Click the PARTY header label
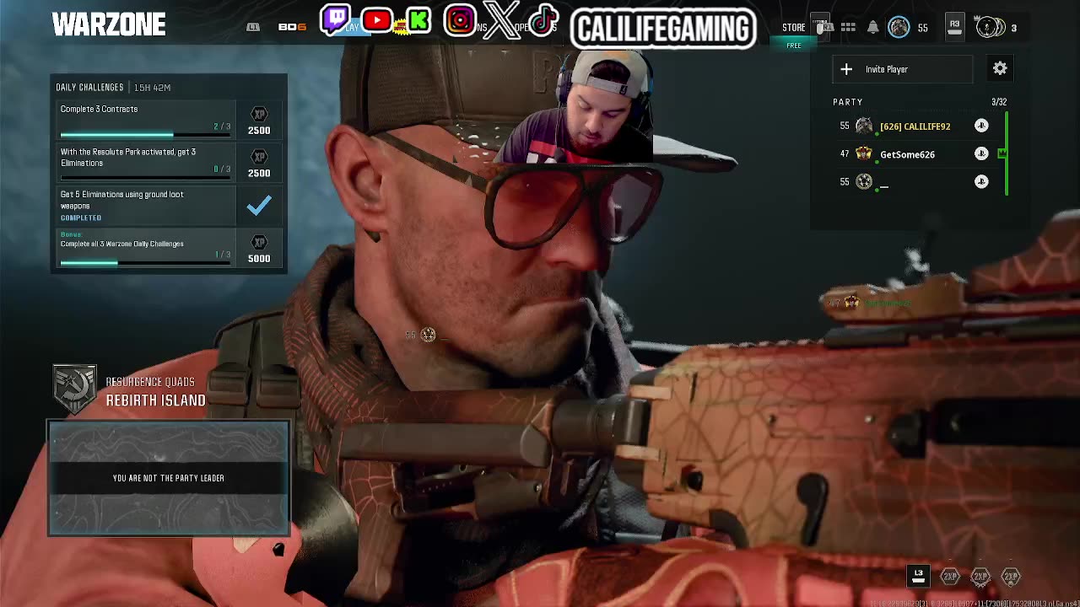The image size is (1080, 607). point(848,102)
